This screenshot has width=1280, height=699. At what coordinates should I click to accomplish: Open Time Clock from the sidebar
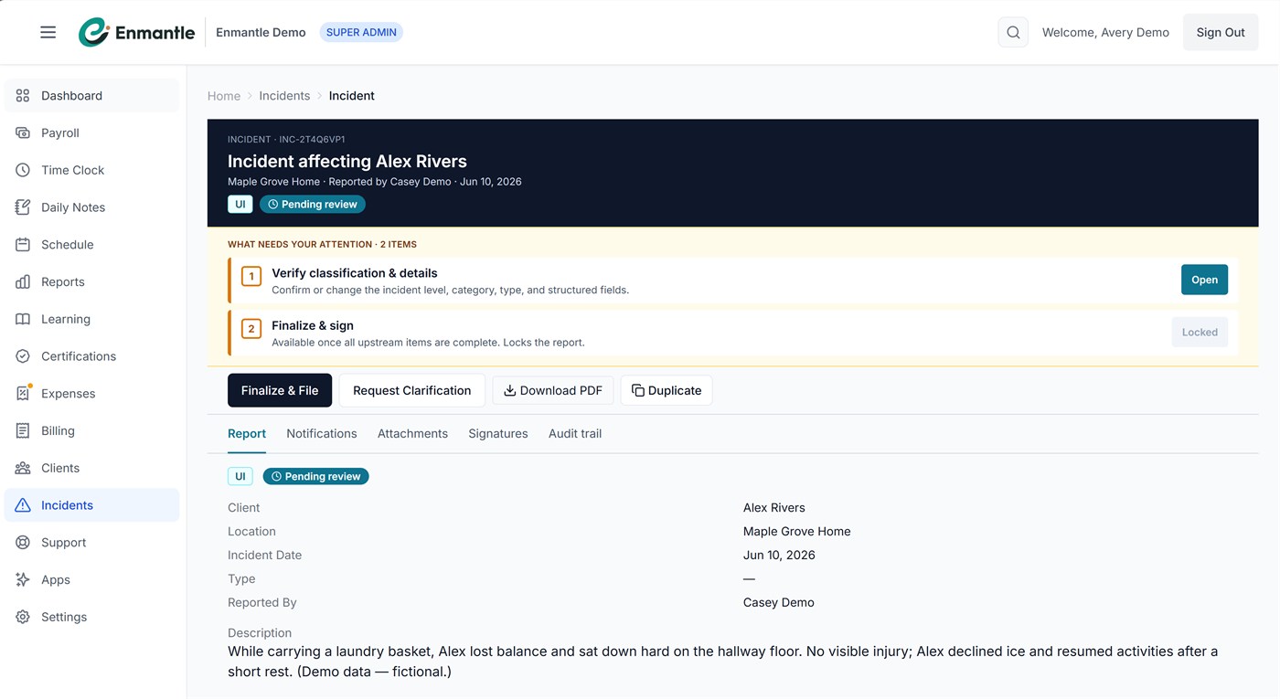pyautogui.click(x=92, y=170)
